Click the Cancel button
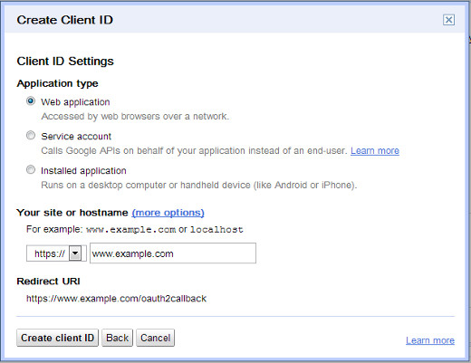Image resolution: width=471 pixels, height=363 pixels. pyautogui.click(x=156, y=338)
